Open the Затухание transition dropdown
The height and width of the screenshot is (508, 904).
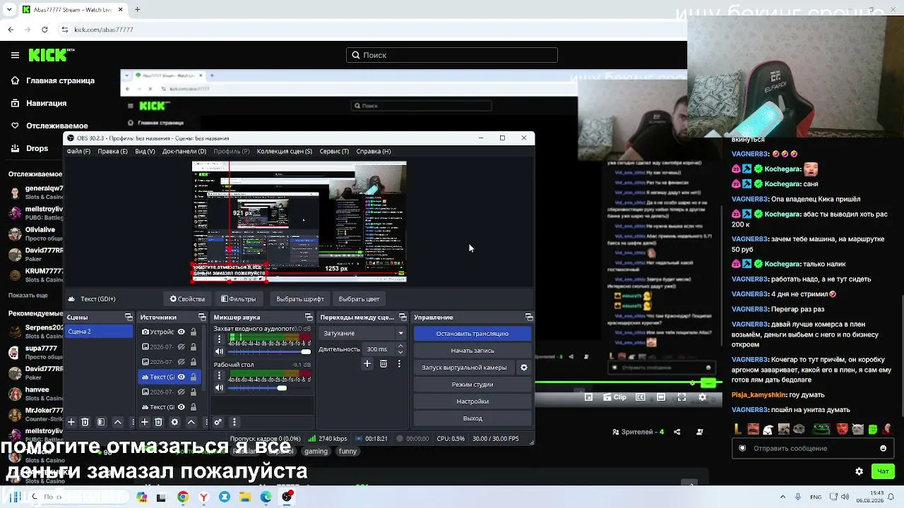(363, 333)
